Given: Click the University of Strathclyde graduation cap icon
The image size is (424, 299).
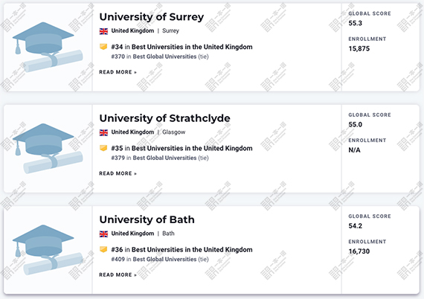Looking at the screenshot, I should tap(48, 149).
